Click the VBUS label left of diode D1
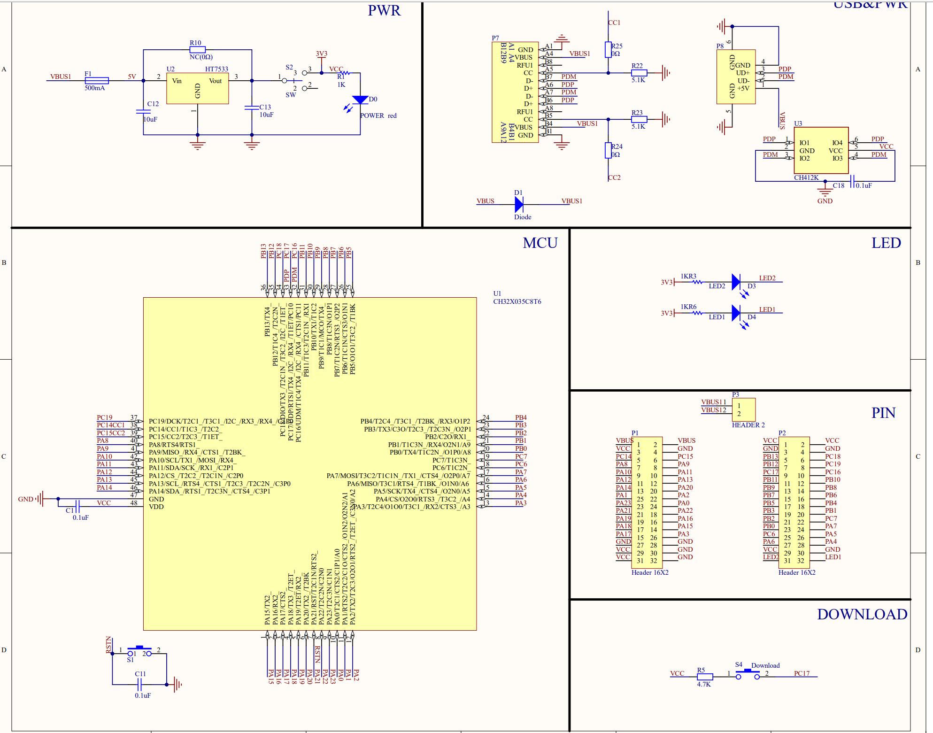Screen dimensions: 933x733 485,201
